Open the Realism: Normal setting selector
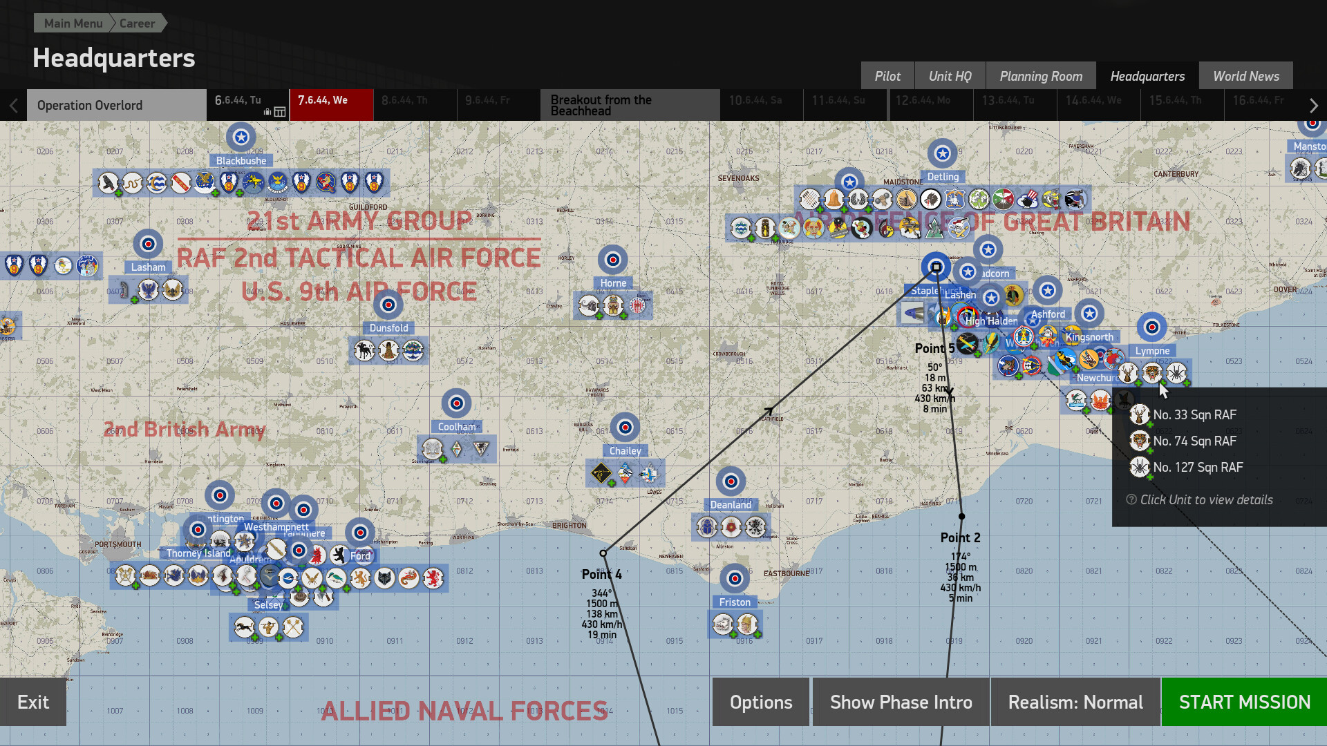Image resolution: width=1327 pixels, height=746 pixels. click(1075, 702)
